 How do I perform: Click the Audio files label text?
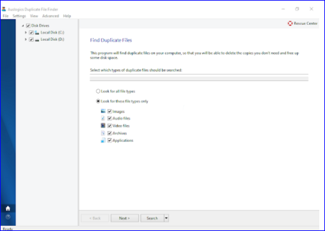121,118
